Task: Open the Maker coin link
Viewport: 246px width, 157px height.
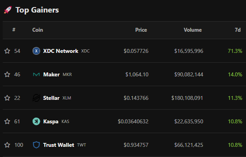Action: tap(52, 74)
